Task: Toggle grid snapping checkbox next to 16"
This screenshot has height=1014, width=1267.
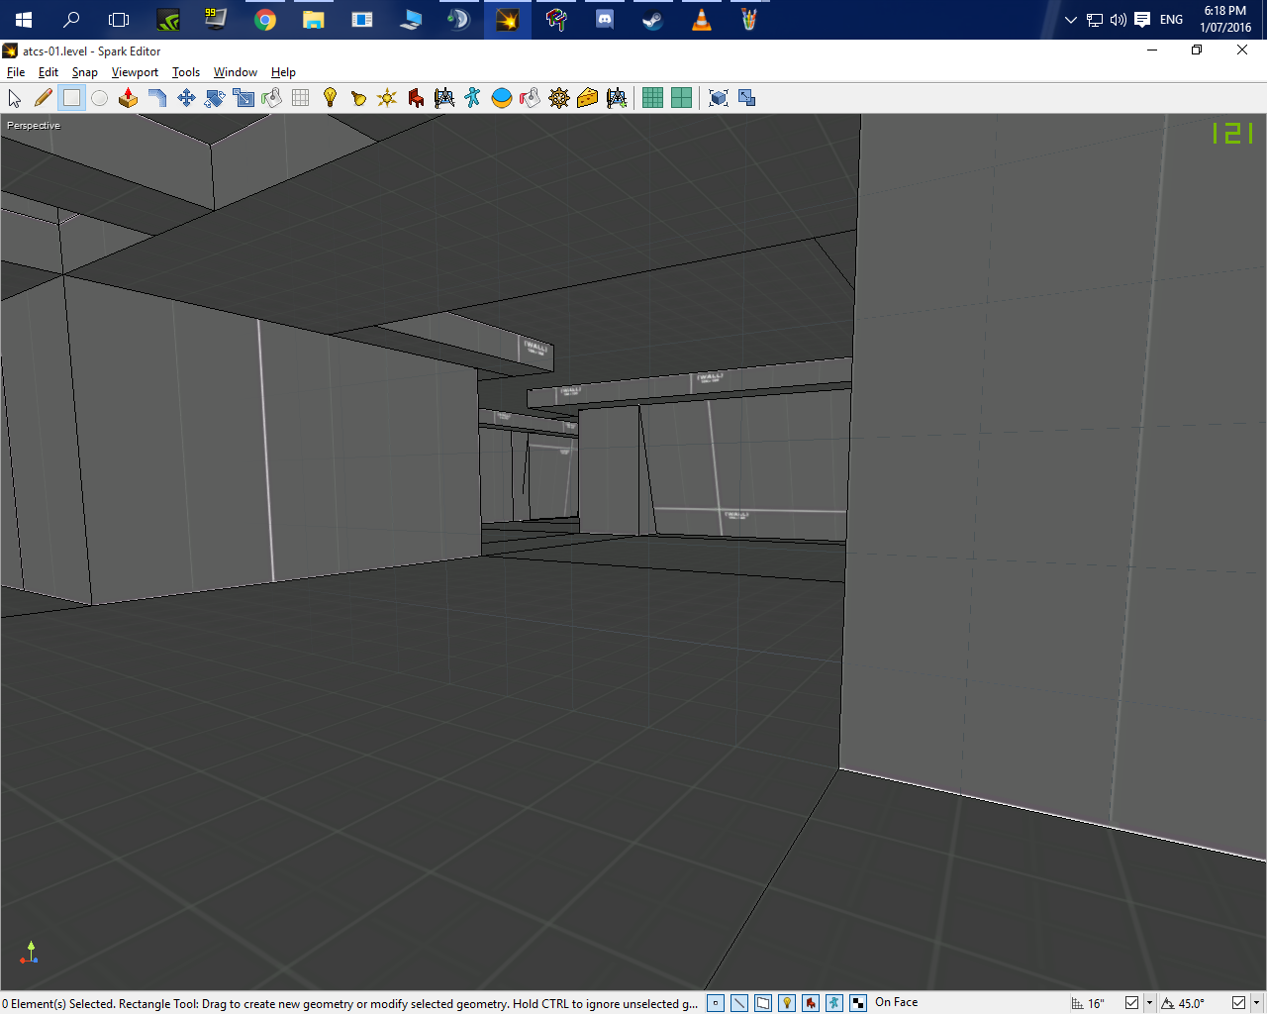Action: pyautogui.click(x=1131, y=1003)
